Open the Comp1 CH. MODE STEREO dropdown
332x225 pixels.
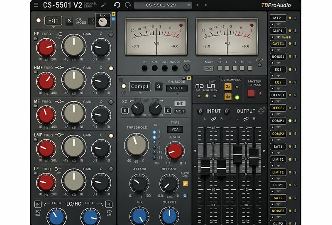177,88
